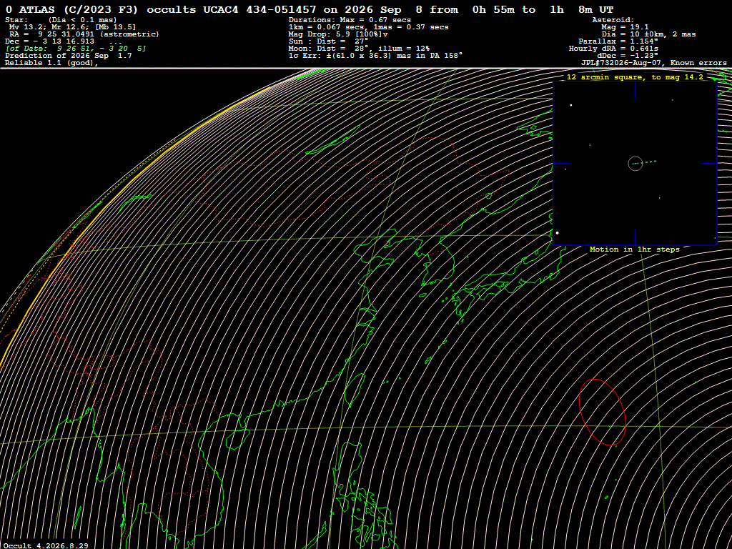Select the circled target star in finder chart

click(635, 164)
